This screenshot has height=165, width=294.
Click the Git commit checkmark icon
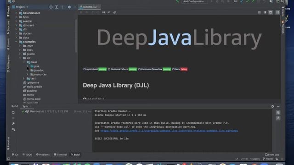(248, 1)
